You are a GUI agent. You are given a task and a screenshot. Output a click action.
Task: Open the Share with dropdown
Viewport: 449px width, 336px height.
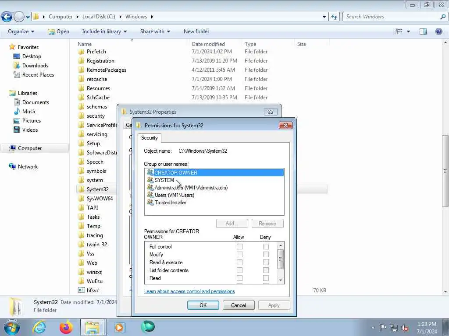pos(155,31)
